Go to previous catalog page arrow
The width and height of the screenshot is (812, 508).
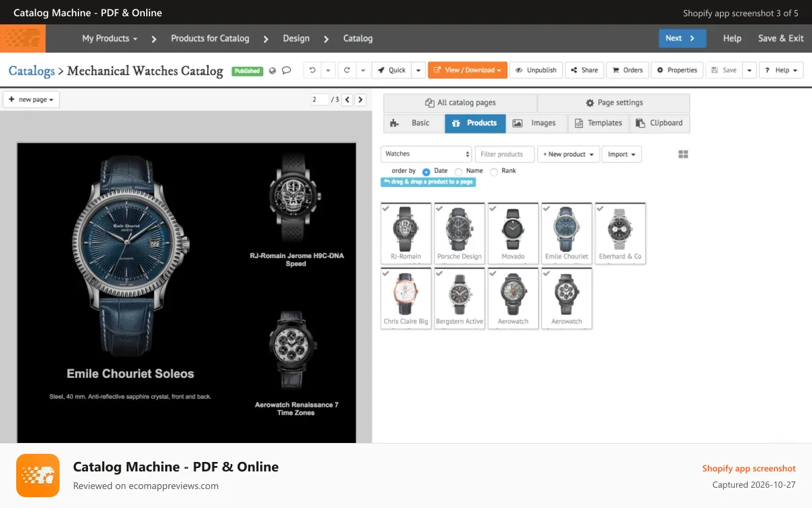pyautogui.click(x=347, y=100)
